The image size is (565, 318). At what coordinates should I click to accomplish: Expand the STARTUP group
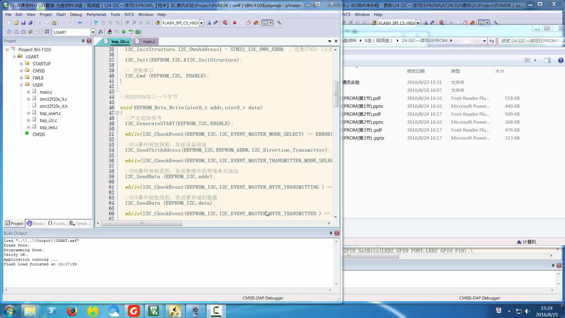21,64
